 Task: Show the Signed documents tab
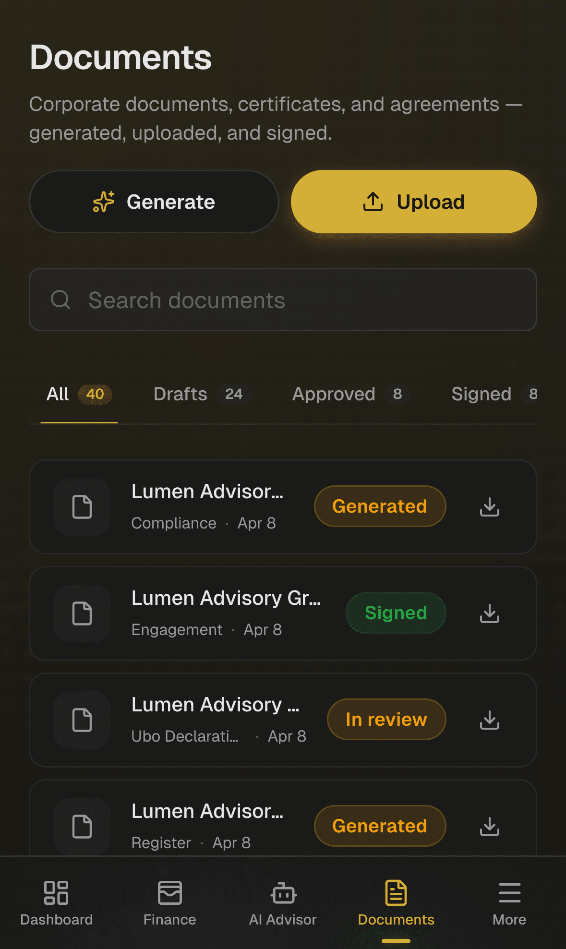pos(494,394)
